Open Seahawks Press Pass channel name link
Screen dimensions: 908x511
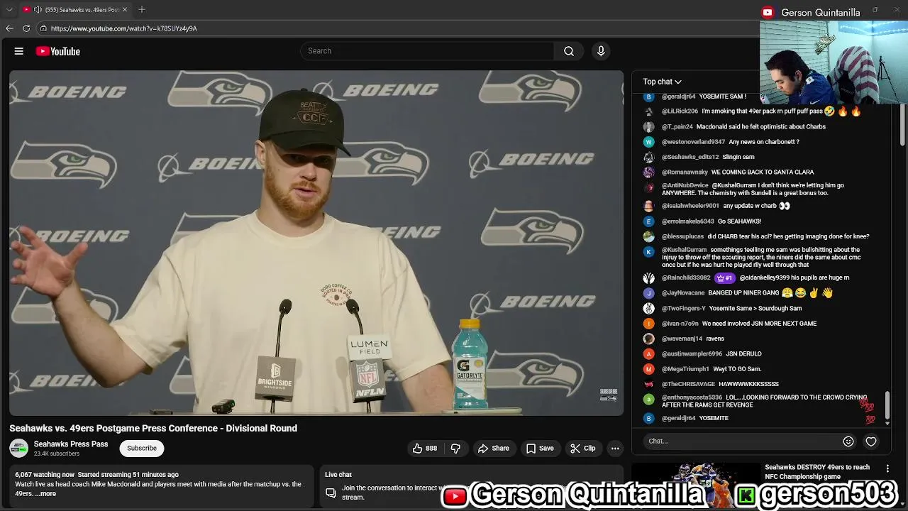(71, 444)
